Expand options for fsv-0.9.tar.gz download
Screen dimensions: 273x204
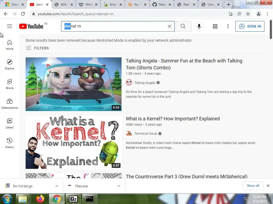(x=57, y=186)
